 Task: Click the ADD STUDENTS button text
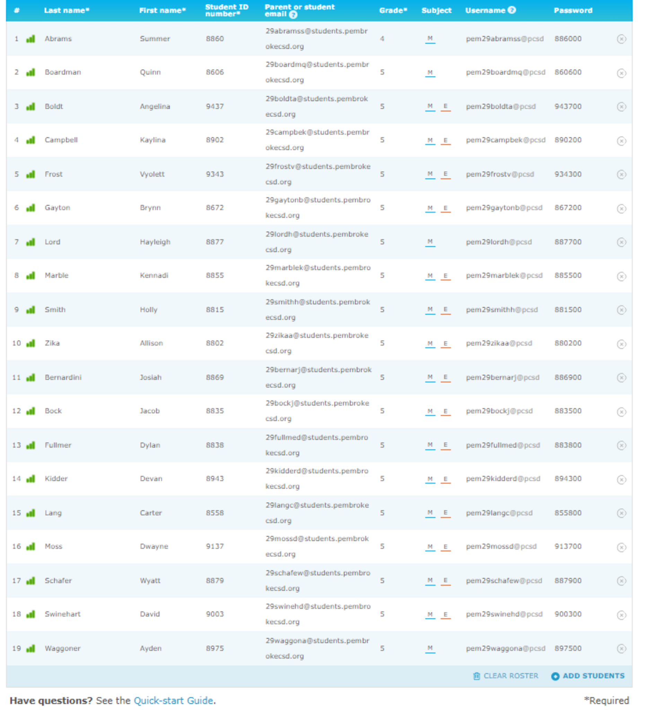[593, 676]
